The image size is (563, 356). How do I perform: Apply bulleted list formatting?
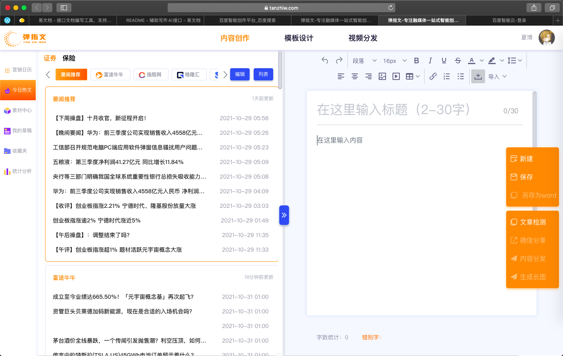point(460,76)
